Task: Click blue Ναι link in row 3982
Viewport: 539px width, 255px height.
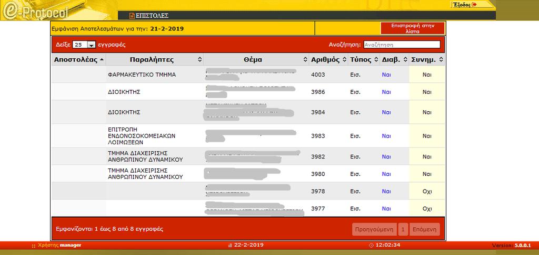Action: pos(386,157)
